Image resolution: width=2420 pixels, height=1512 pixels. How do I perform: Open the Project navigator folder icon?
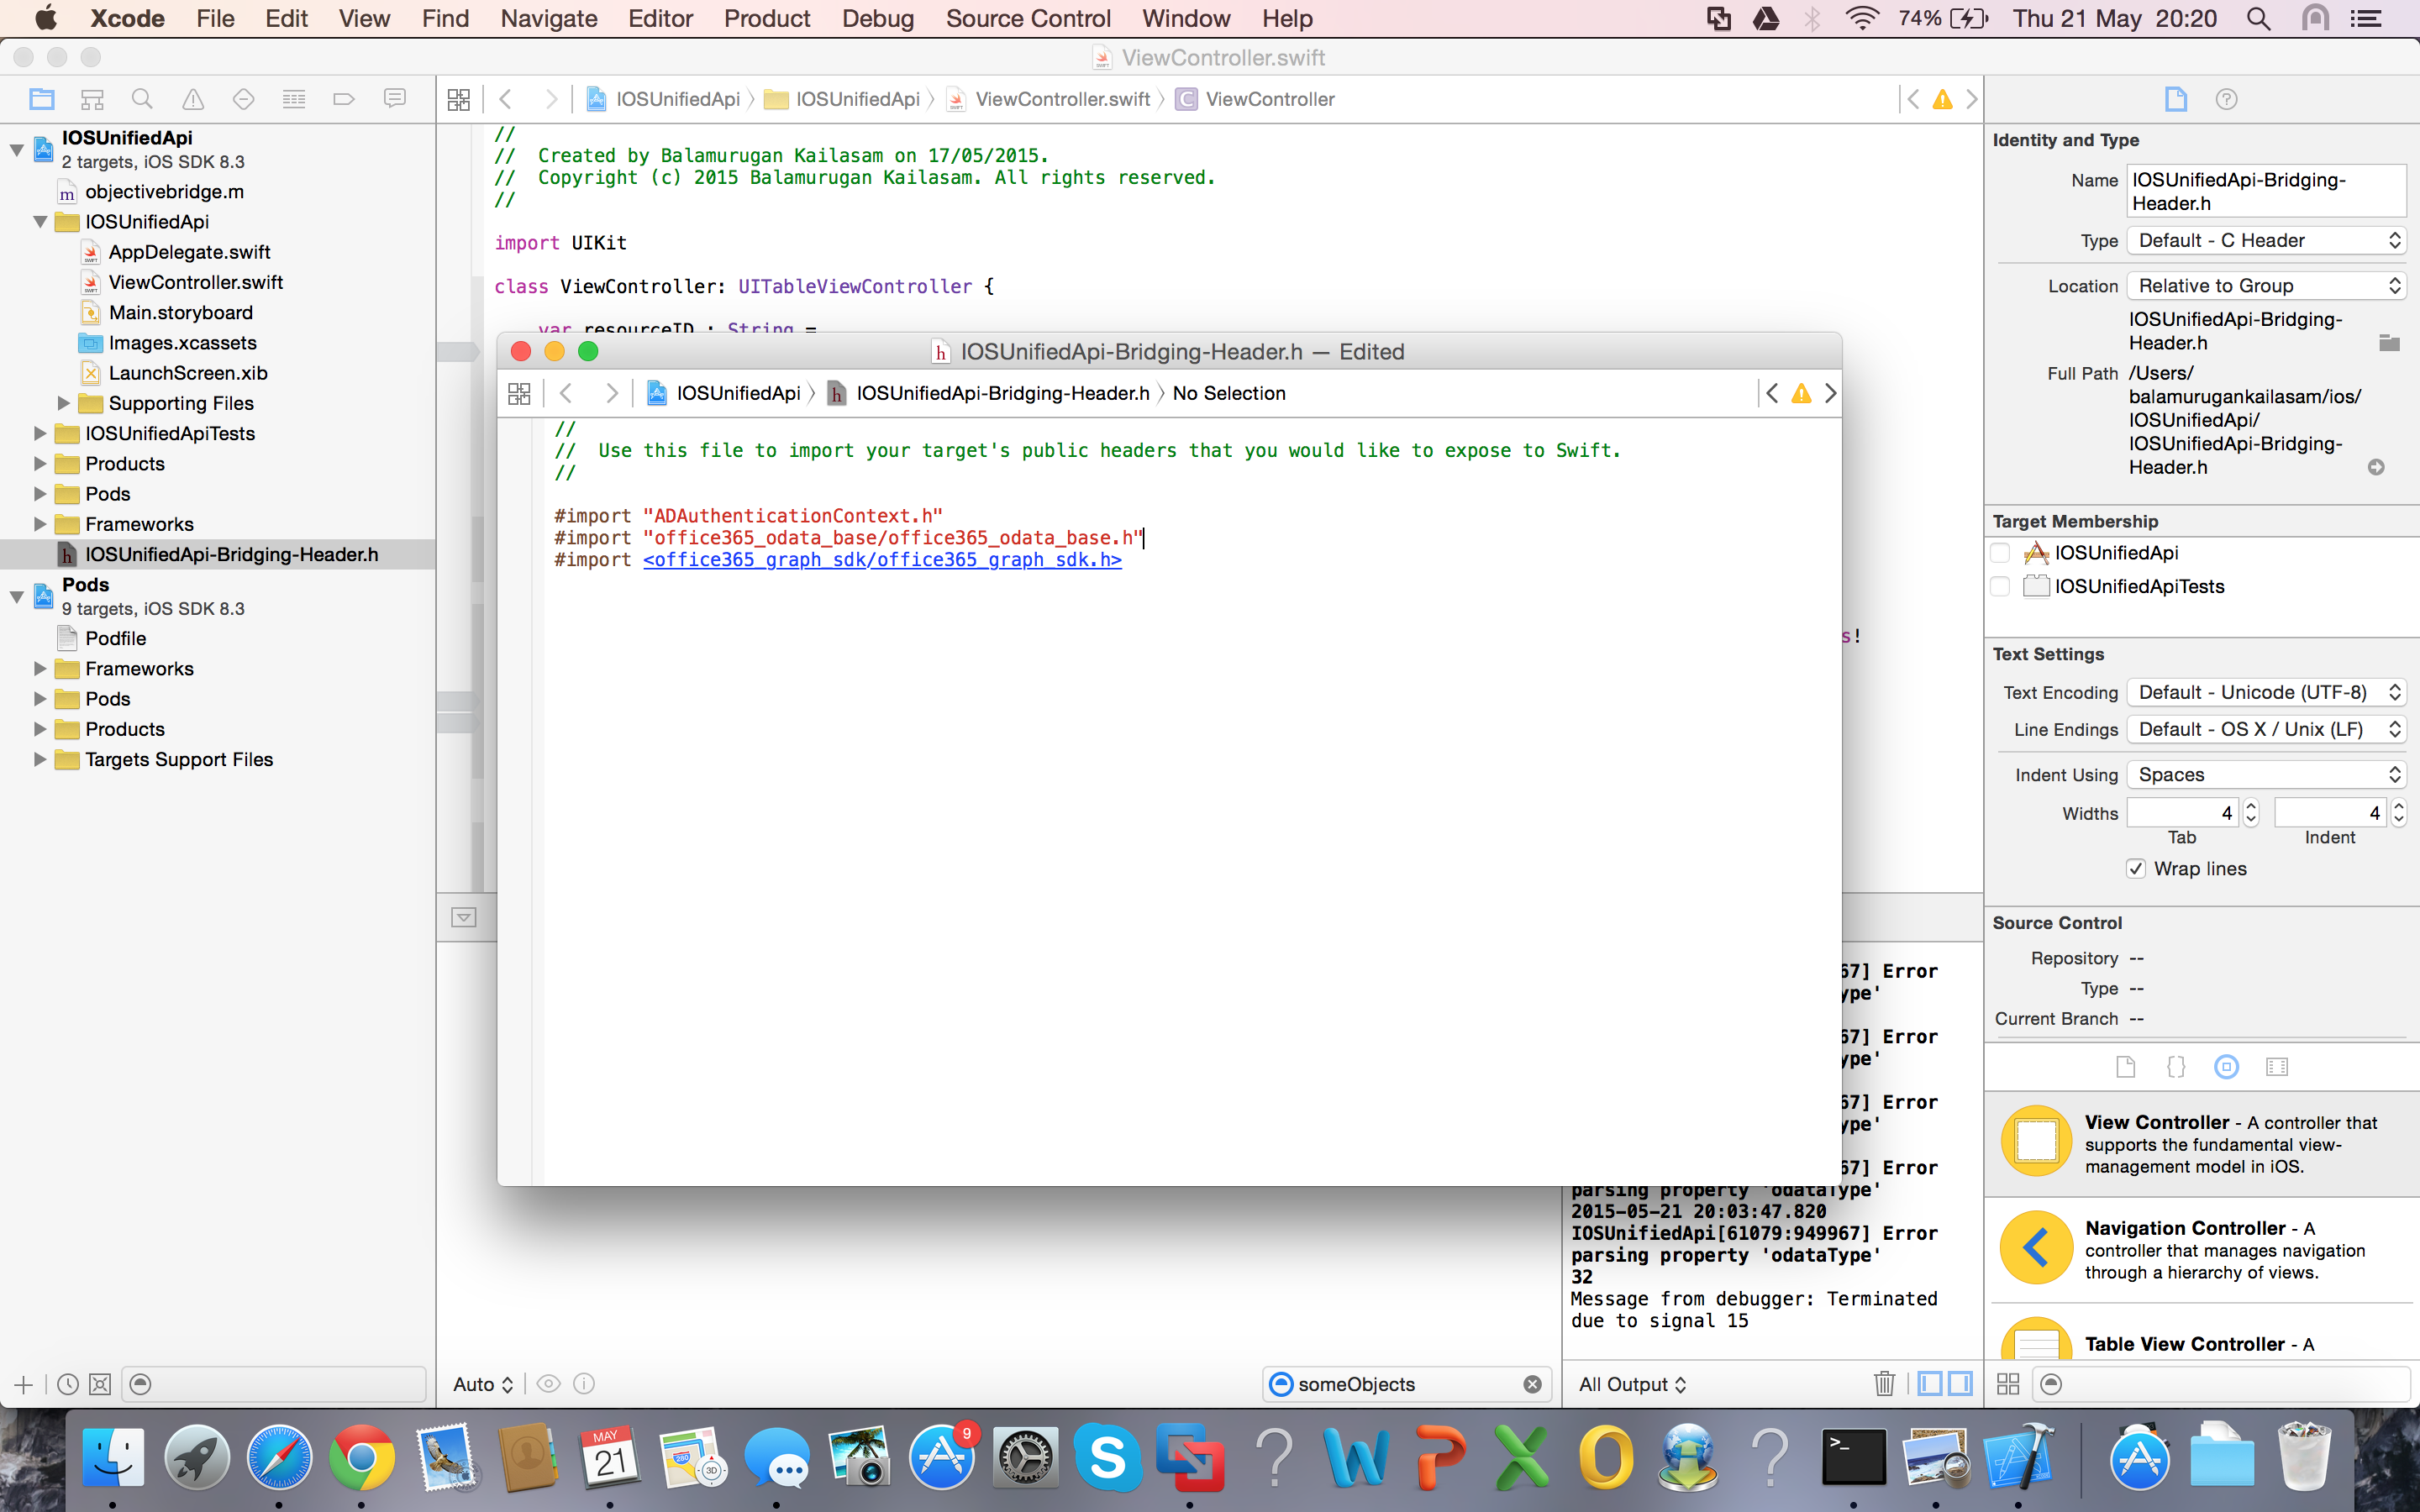pos(42,99)
